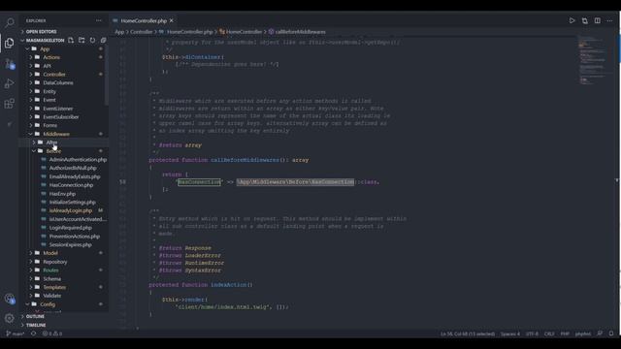
Task: Click Controller in the breadcrumb path
Action: pos(141,32)
